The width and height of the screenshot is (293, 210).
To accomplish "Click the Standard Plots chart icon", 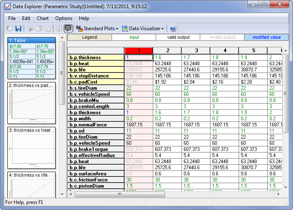I will 79,29.
